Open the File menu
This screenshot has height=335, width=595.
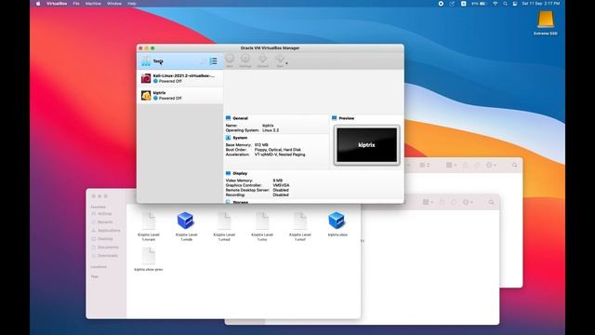point(76,4)
